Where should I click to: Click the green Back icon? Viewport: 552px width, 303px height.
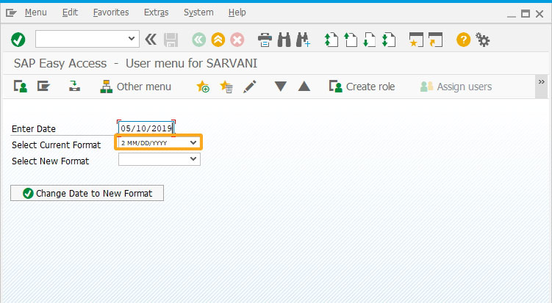199,40
